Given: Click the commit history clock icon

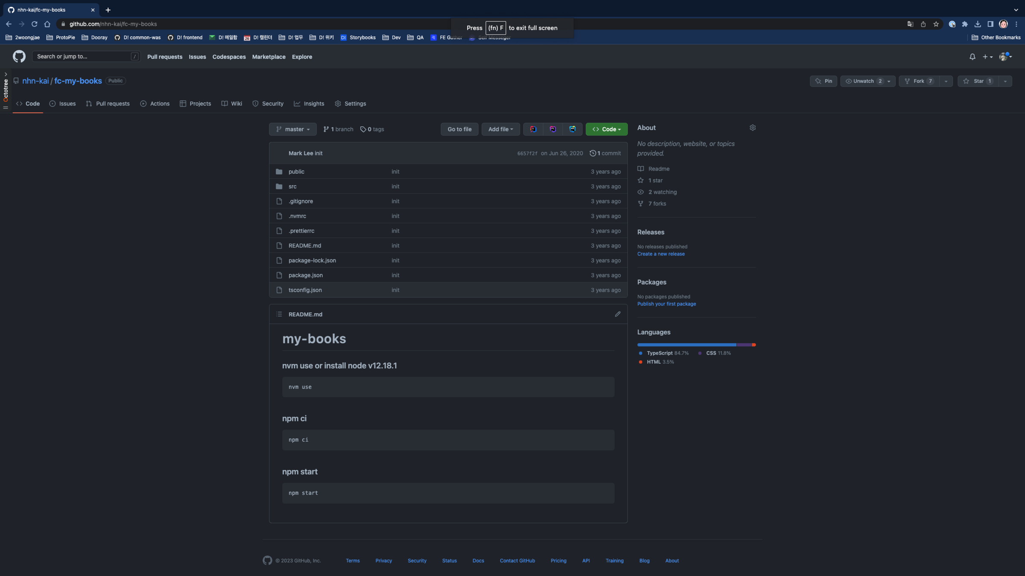Looking at the screenshot, I should (593, 153).
